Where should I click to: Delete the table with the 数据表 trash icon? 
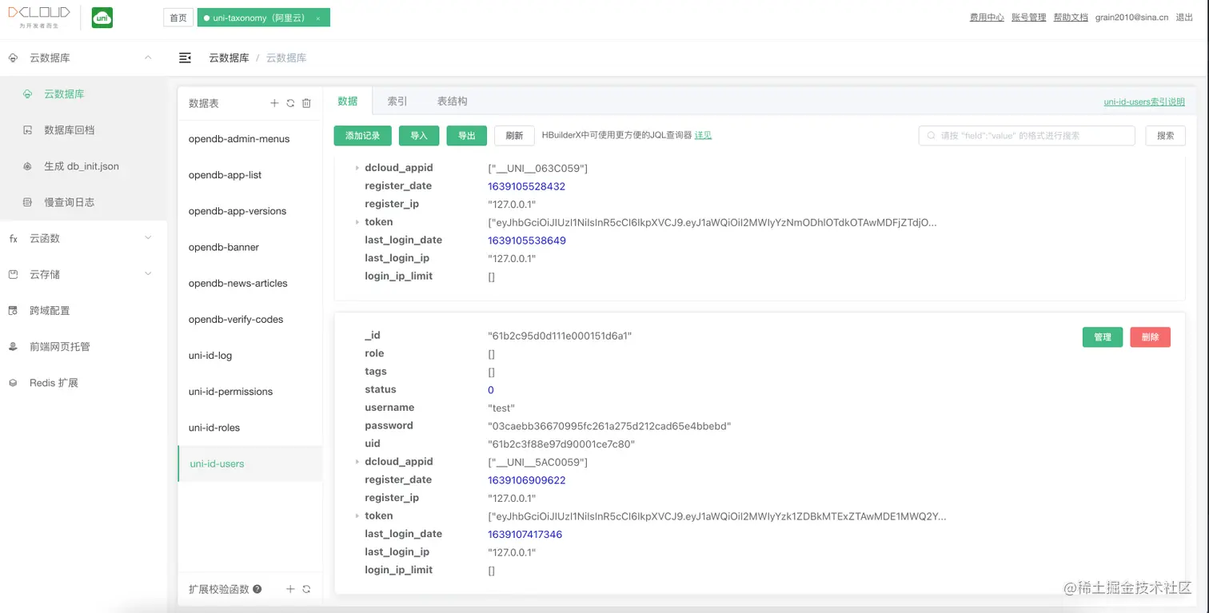[306, 103]
